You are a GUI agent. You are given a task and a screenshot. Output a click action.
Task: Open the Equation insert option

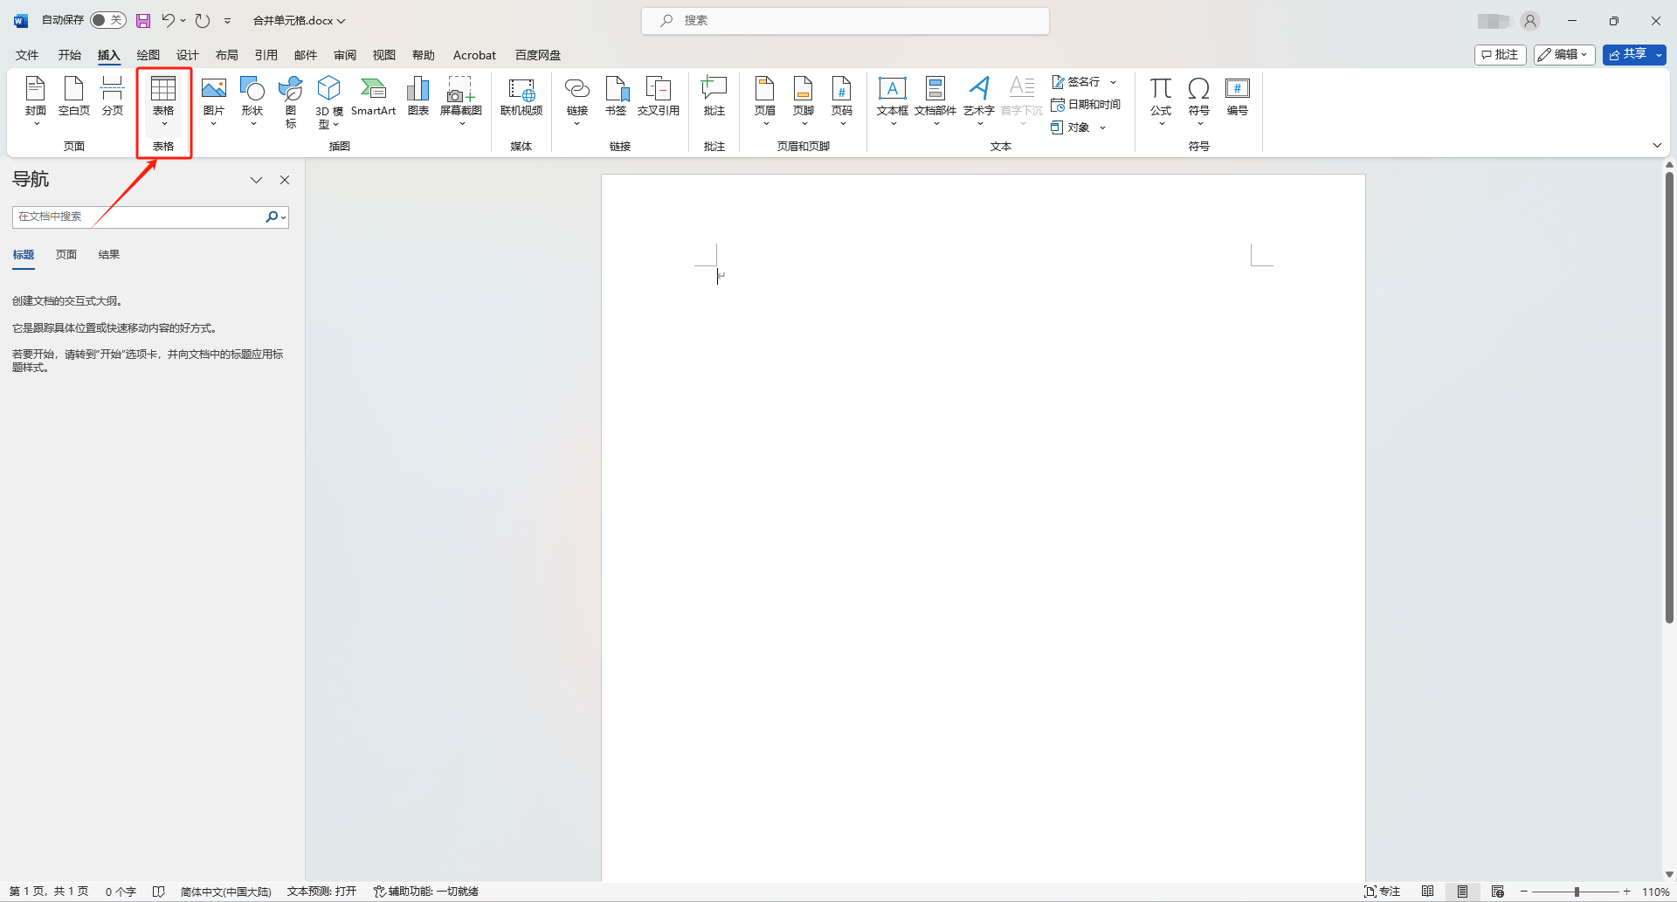pyautogui.click(x=1161, y=100)
